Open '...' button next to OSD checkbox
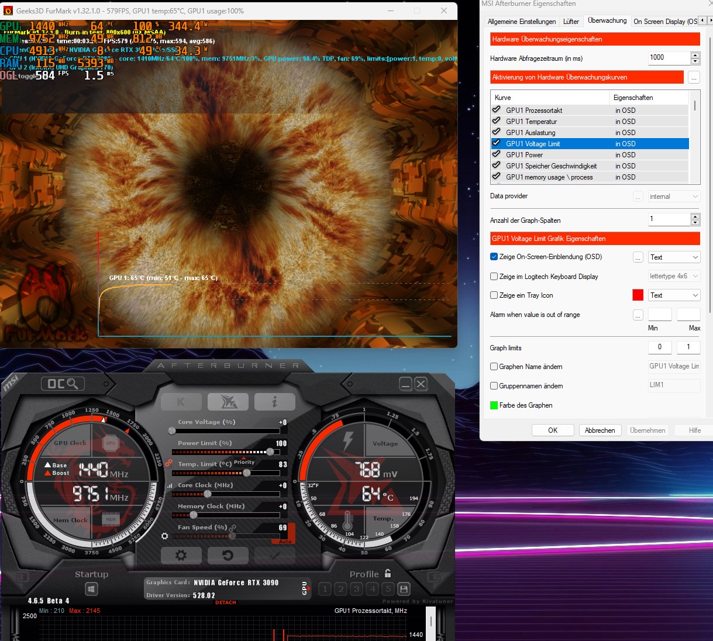713x641 pixels. tap(638, 257)
